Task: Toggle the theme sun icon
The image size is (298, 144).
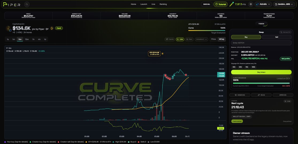Action: tap(251, 4)
